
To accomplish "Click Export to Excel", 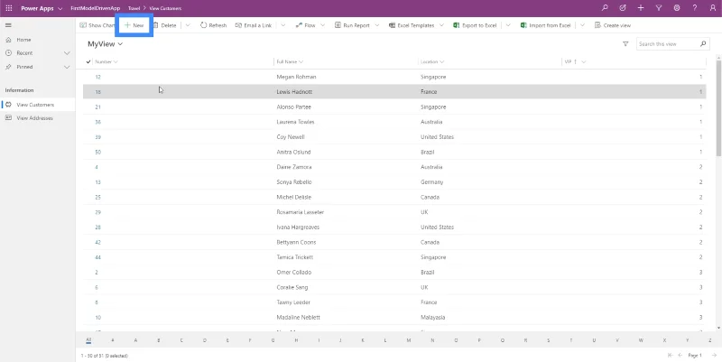I will [x=475, y=25].
